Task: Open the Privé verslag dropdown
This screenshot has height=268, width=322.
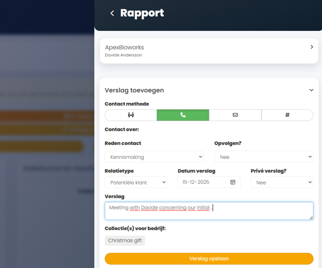Action: [x=282, y=182]
